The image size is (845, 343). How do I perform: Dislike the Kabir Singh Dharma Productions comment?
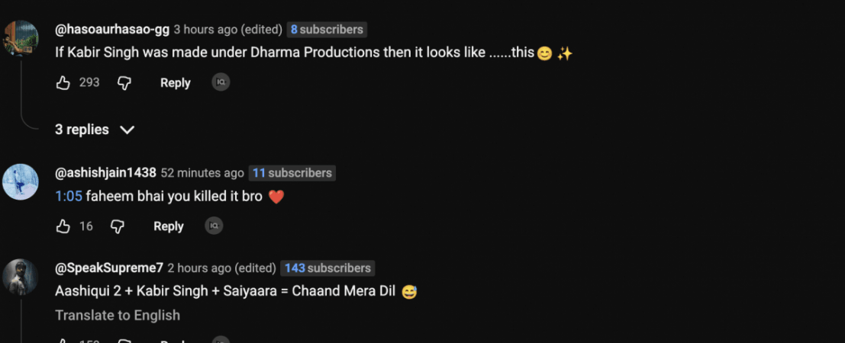tap(124, 82)
